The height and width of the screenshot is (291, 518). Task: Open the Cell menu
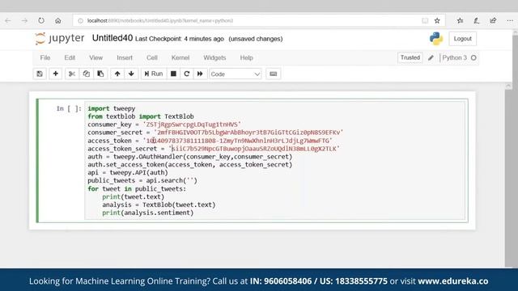click(152, 57)
